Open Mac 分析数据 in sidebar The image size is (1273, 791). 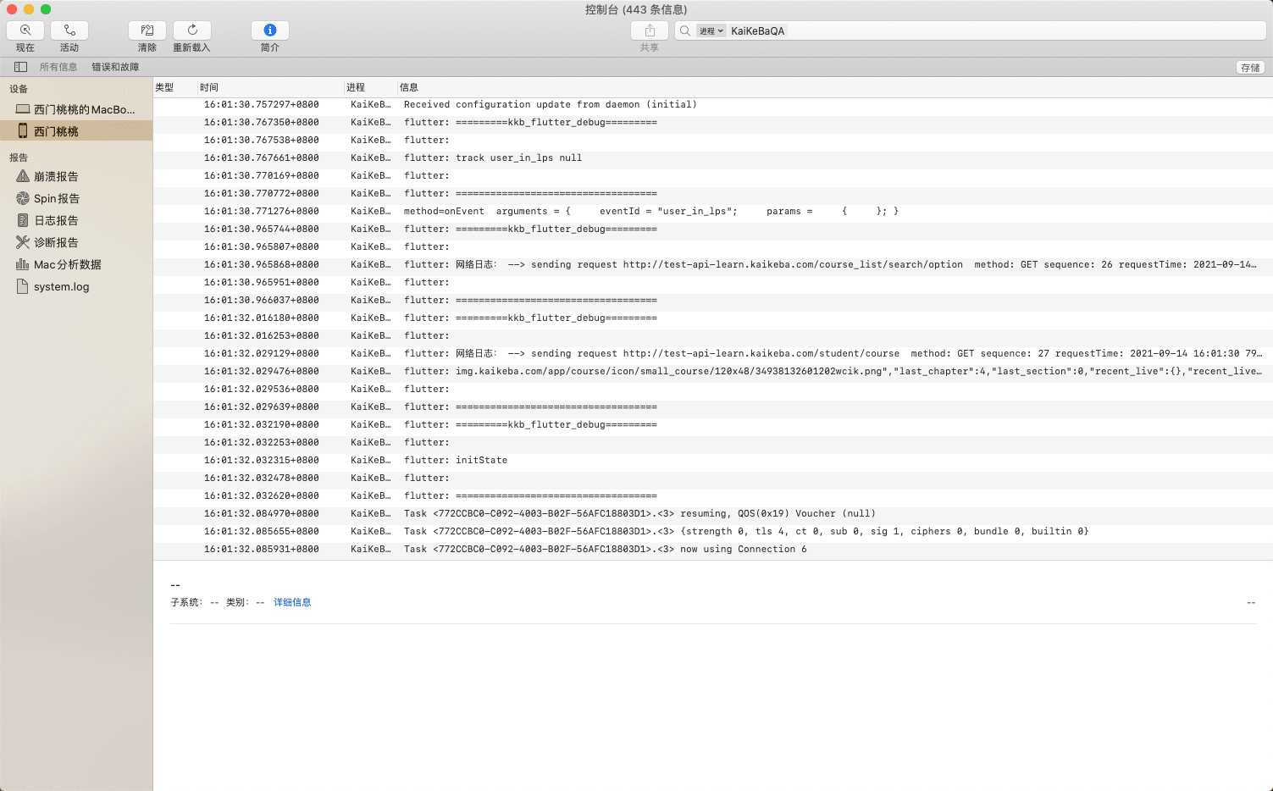coord(67,264)
